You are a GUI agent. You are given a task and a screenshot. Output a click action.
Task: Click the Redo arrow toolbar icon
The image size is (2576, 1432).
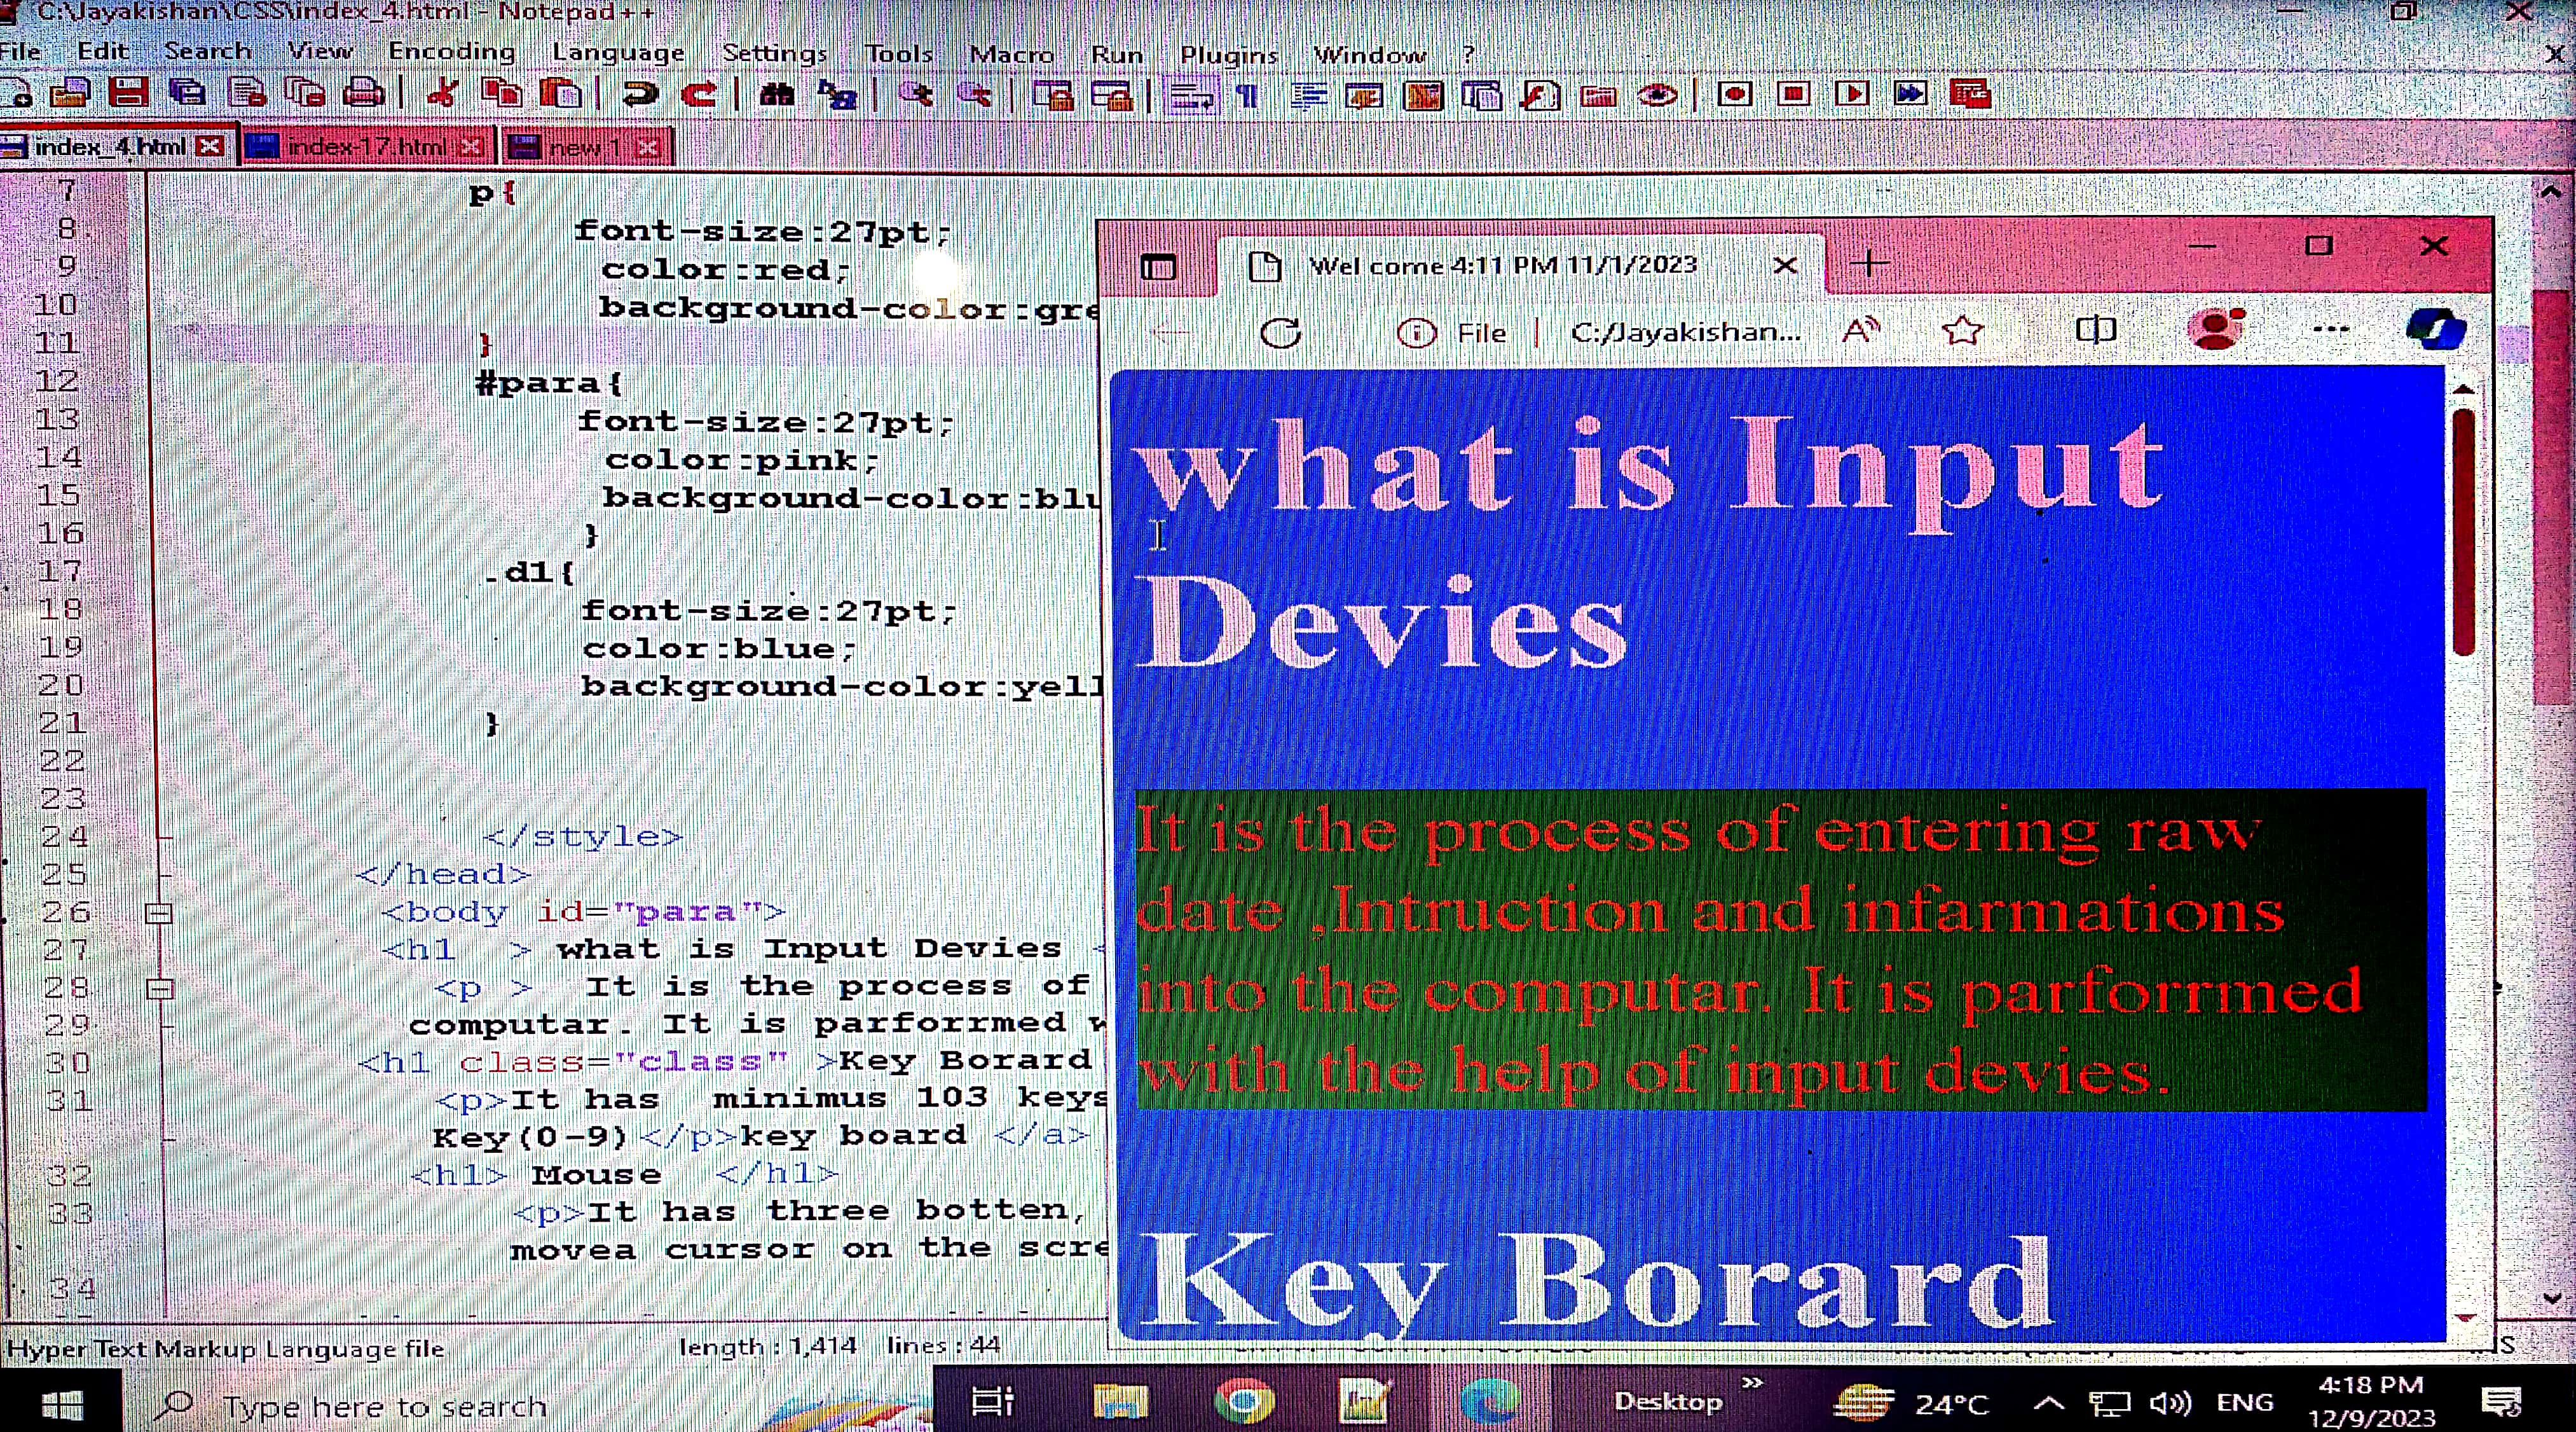point(699,94)
